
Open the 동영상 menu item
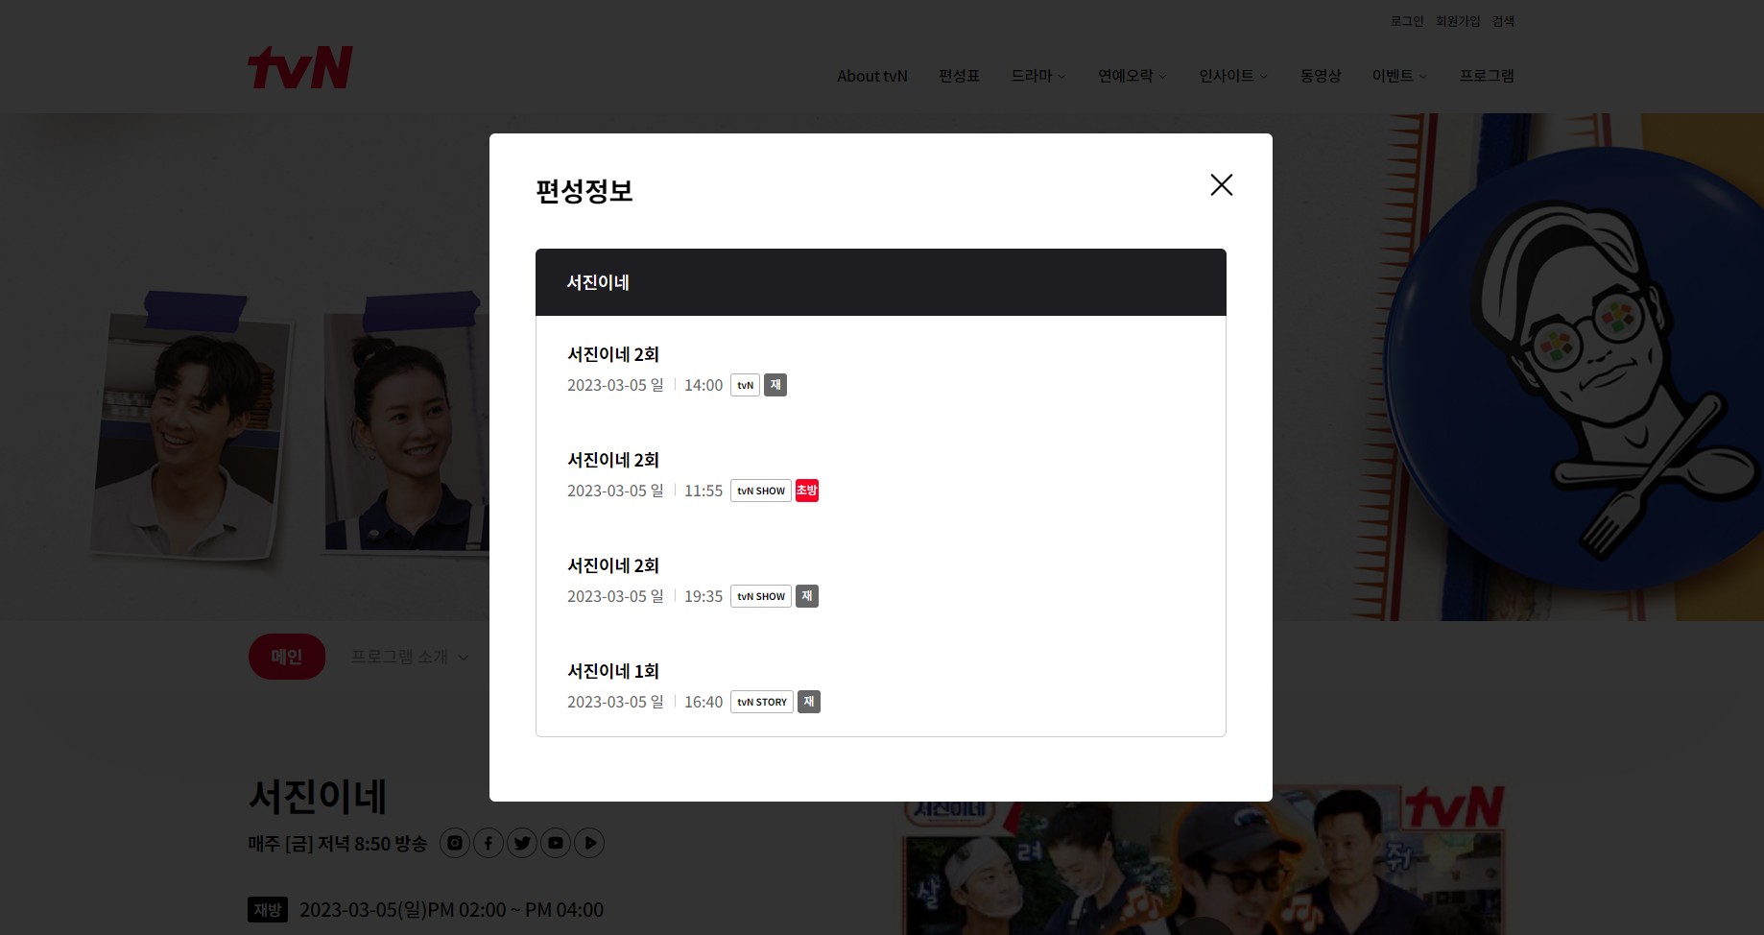click(x=1320, y=76)
